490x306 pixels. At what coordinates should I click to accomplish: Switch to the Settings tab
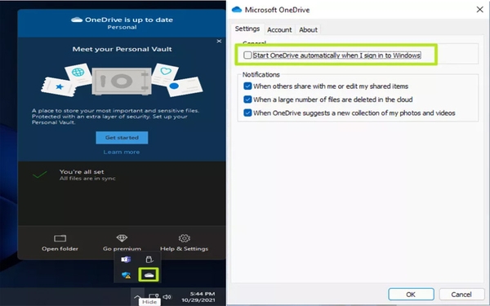[x=247, y=29]
